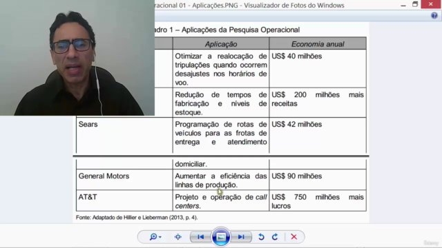Rotate the image counterclockwise

click(x=261, y=237)
